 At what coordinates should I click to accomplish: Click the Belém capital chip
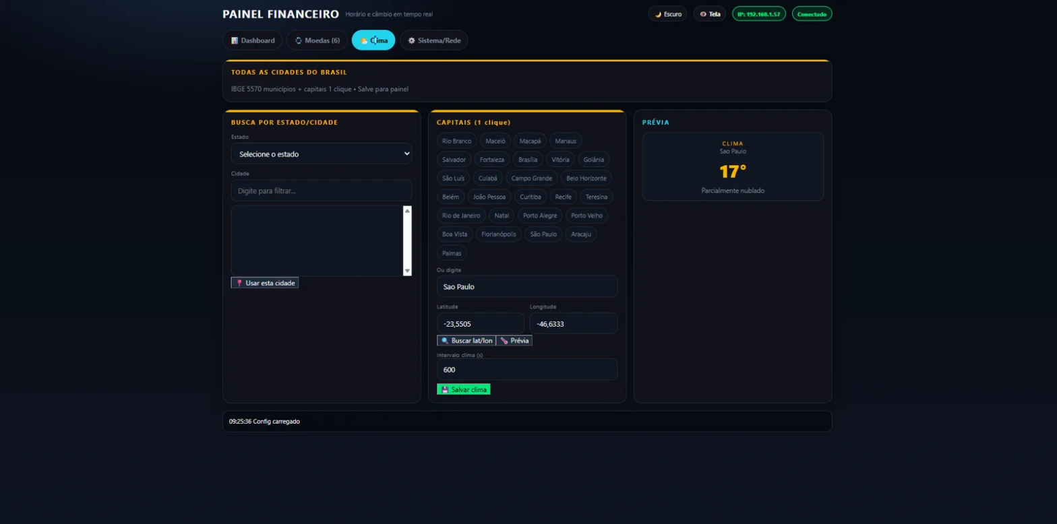tap(450, 197)
